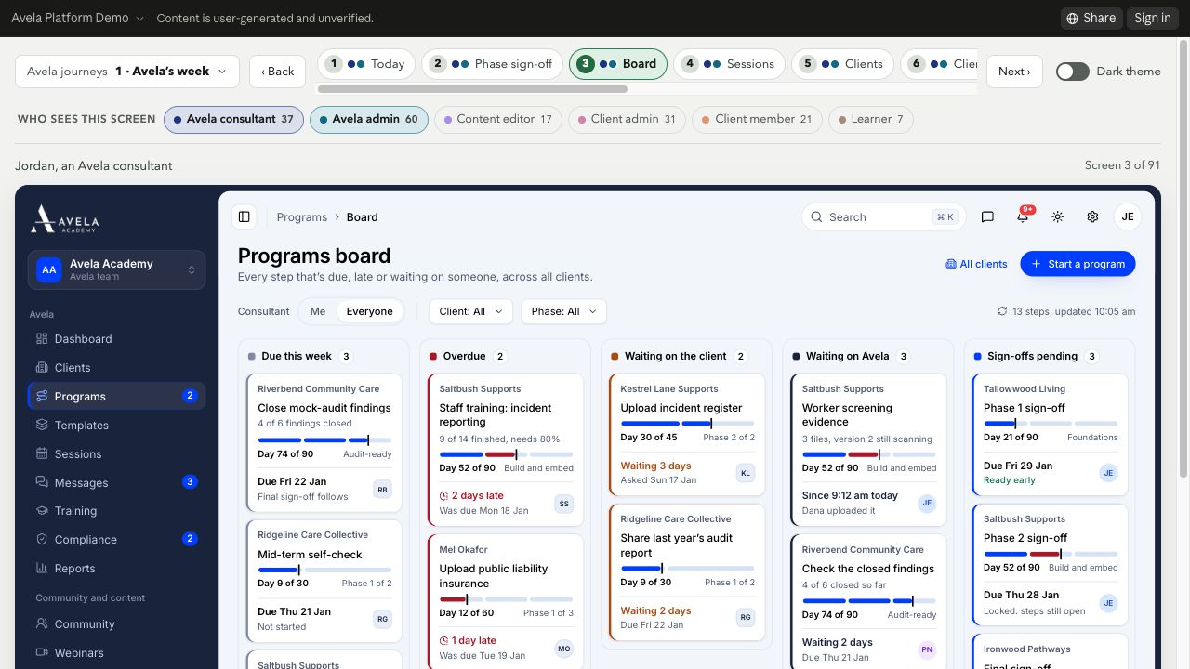Open the chat messages icon in header

[x=987, y=216]
